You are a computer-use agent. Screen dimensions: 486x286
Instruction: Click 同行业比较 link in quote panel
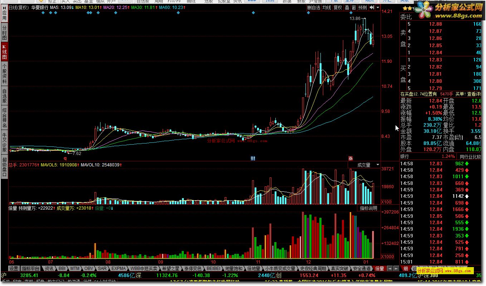[x=470, y=156]
